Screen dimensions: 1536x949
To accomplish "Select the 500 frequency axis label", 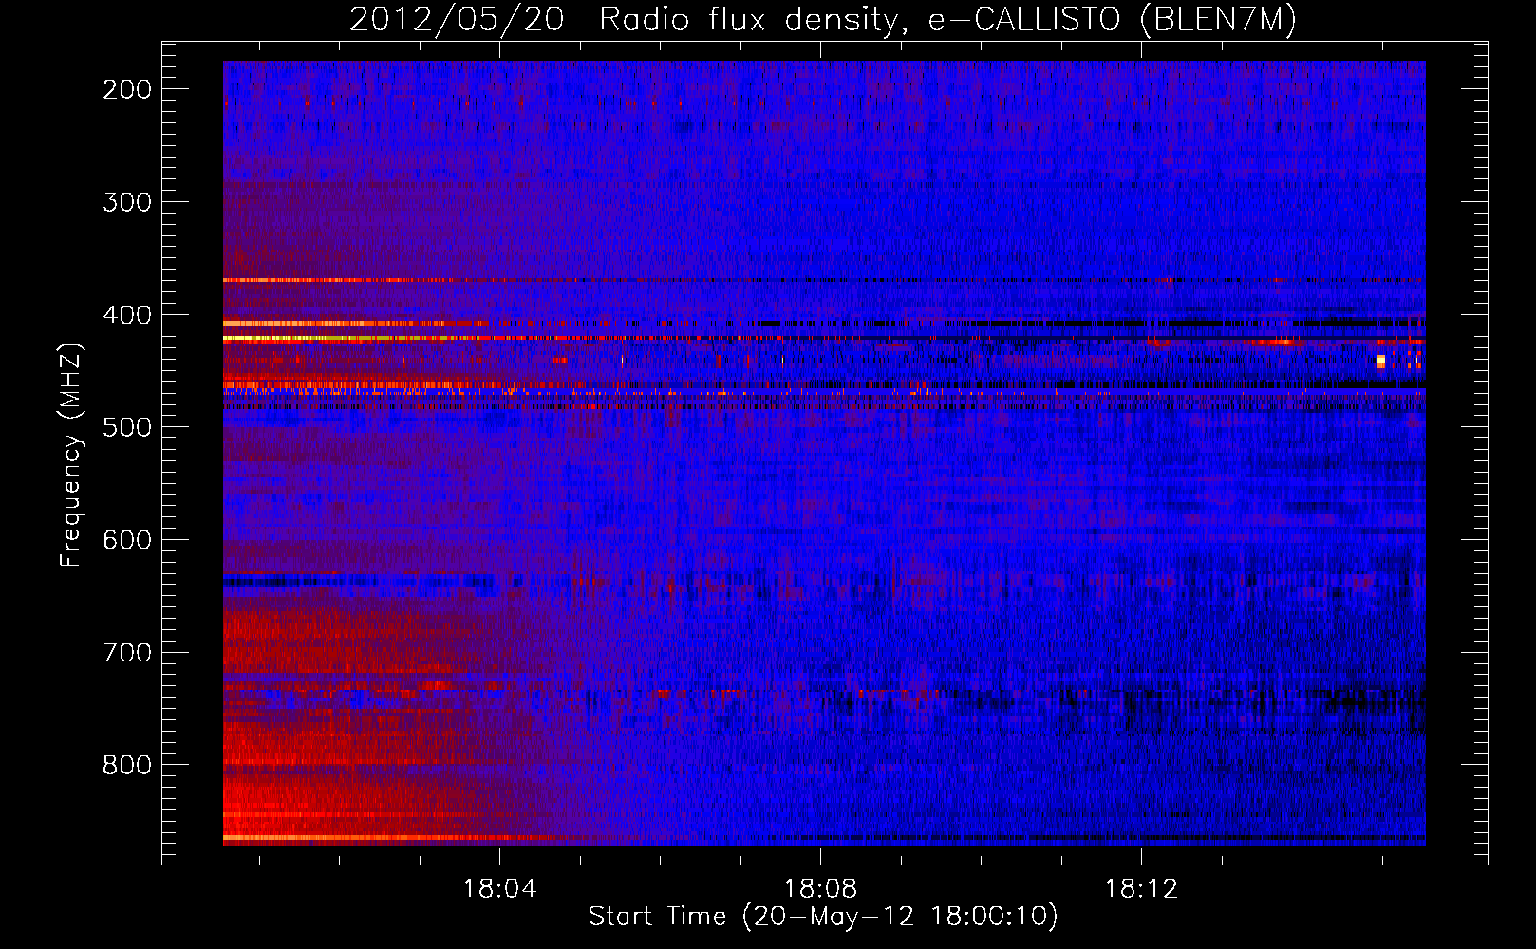I will click(x=126, y=427).
